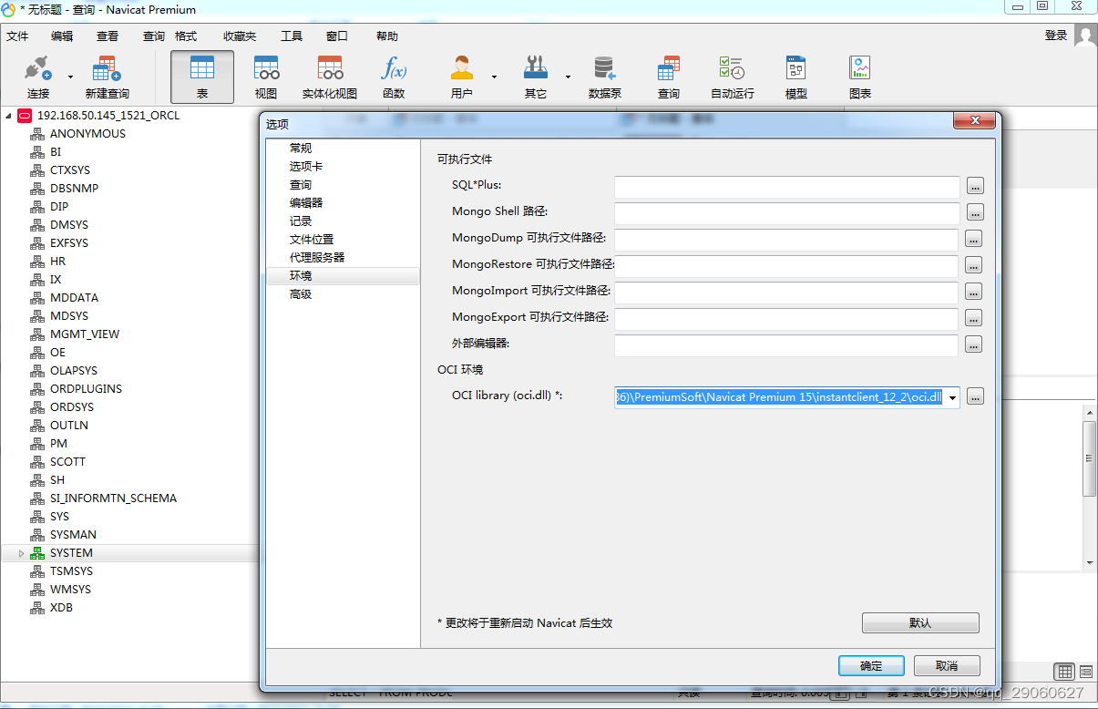Click the schema icon next to HR
1098x709 pixels.
[x=37, y=262]
